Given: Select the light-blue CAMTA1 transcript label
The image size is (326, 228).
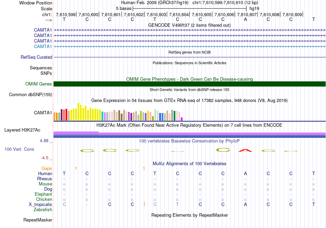Looking at the screenshot, I should [x=43, y=46].
